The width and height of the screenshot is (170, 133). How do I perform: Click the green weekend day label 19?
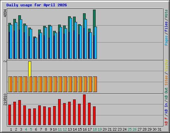click(100, 129)
